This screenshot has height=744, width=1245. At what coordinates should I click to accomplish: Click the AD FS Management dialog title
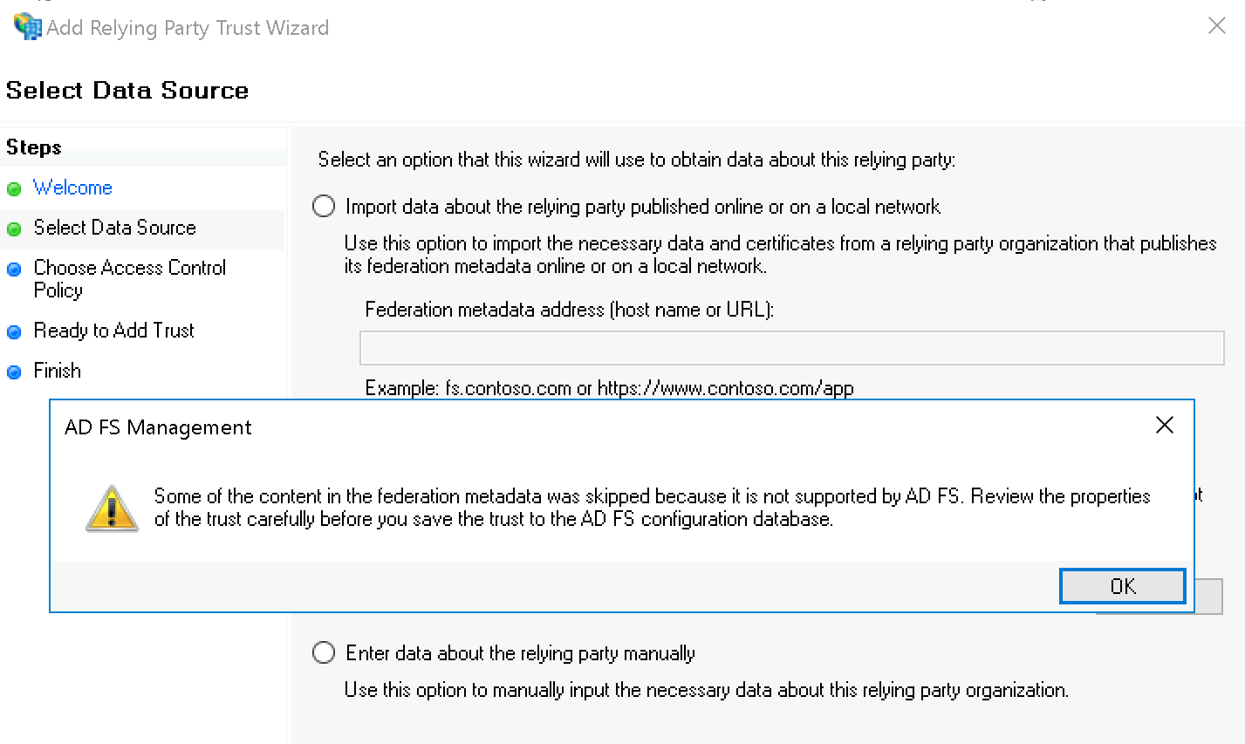pos(158,427)
